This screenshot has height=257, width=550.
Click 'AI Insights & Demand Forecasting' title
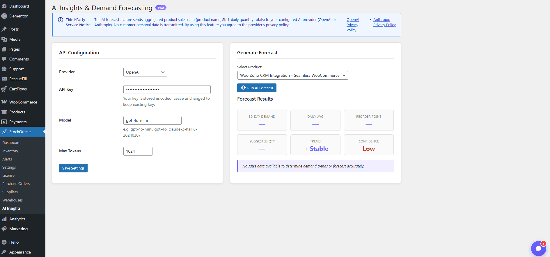[102, 8]
